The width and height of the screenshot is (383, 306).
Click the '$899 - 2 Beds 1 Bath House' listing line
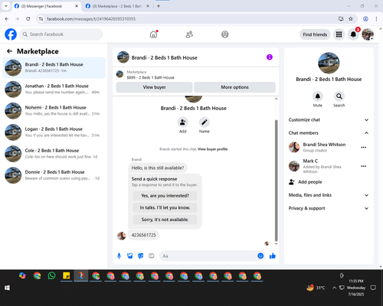(x=150, y=77)
